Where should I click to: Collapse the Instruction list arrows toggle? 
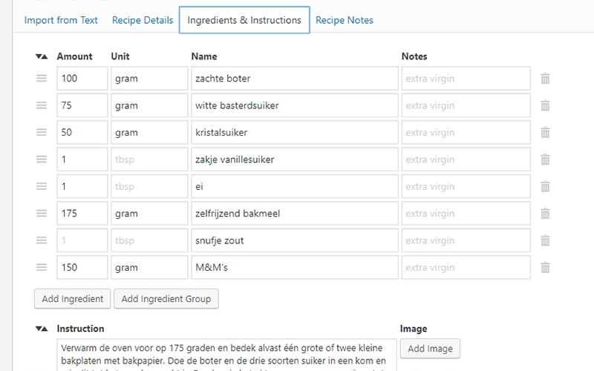click(x=42, y=329)
